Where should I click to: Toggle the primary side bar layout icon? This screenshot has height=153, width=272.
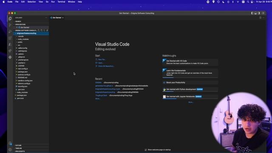[x=252, y=13]
